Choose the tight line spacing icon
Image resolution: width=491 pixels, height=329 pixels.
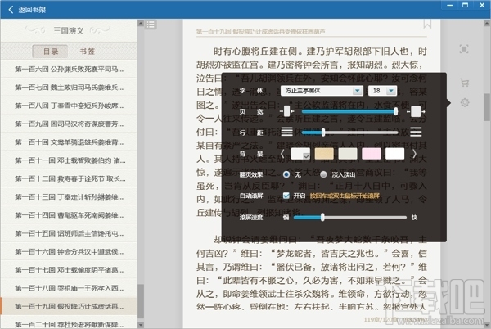(x=287, y=132)
